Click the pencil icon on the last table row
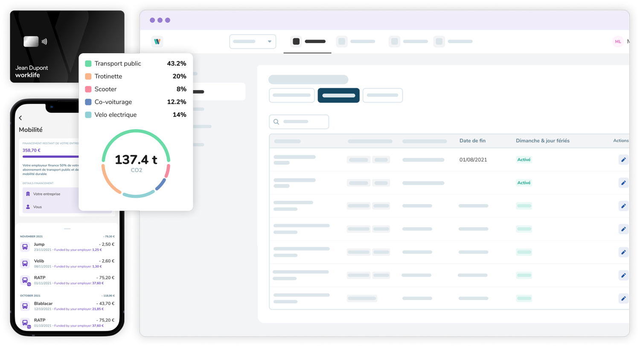Image resolution: width=640 pixels, height=347 pixels. [623, 298]
